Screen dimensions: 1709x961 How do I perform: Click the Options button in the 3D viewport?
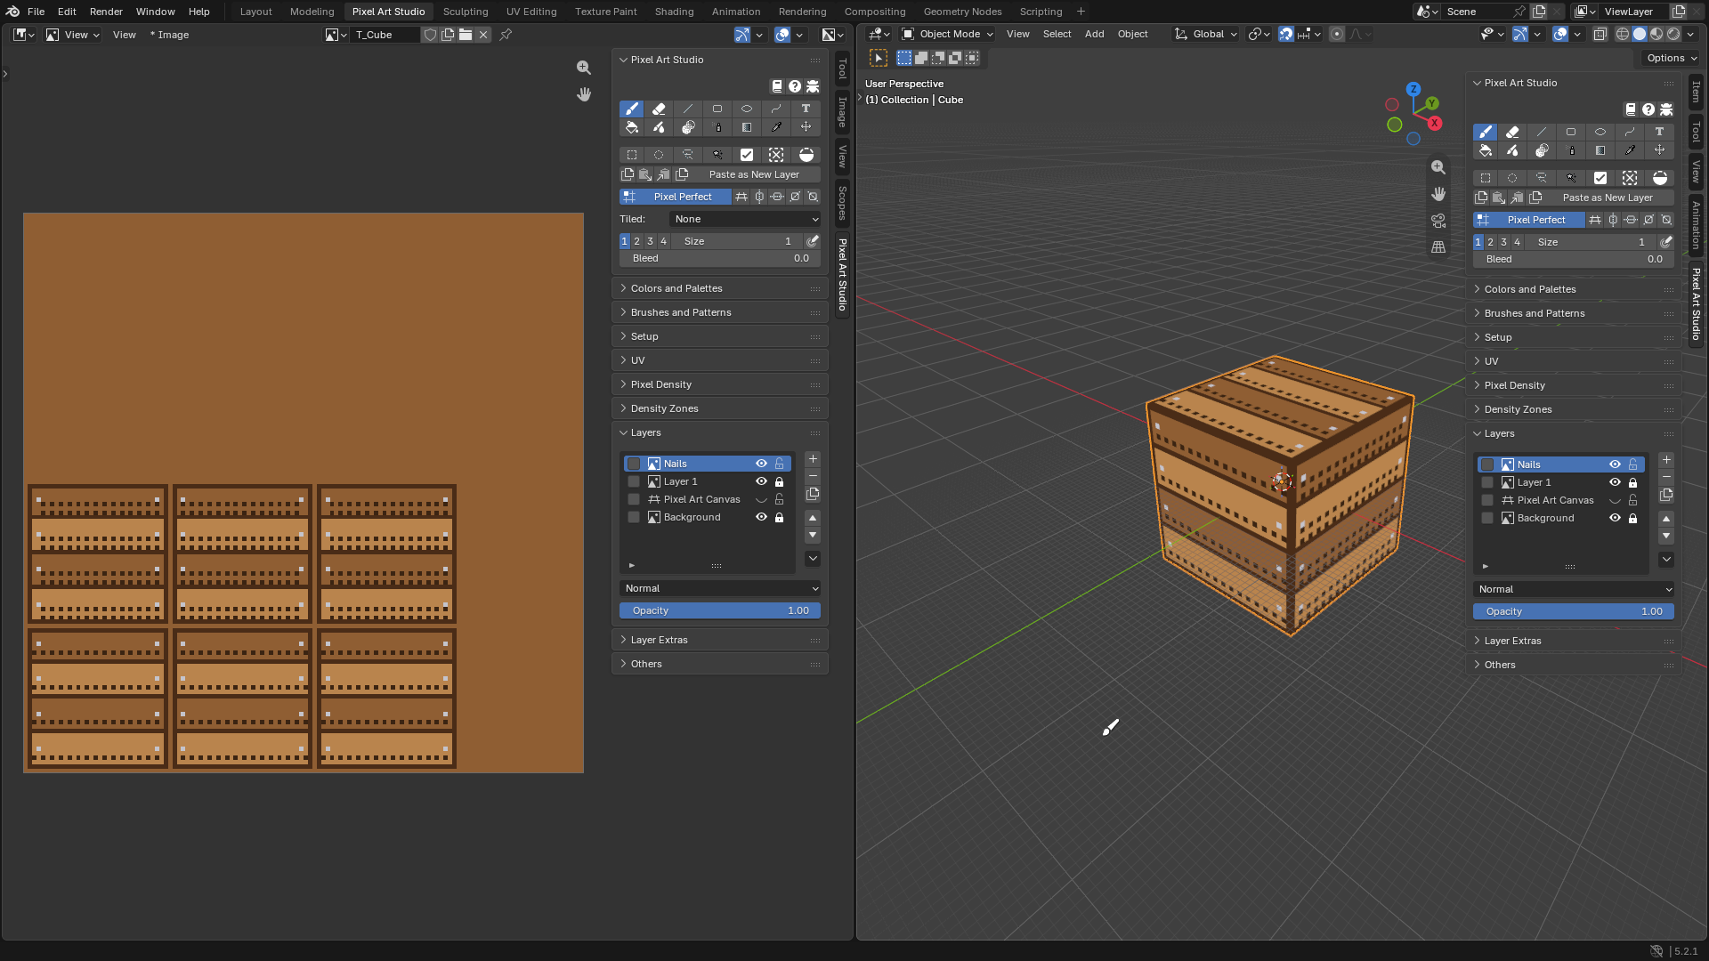(1672, 58)
